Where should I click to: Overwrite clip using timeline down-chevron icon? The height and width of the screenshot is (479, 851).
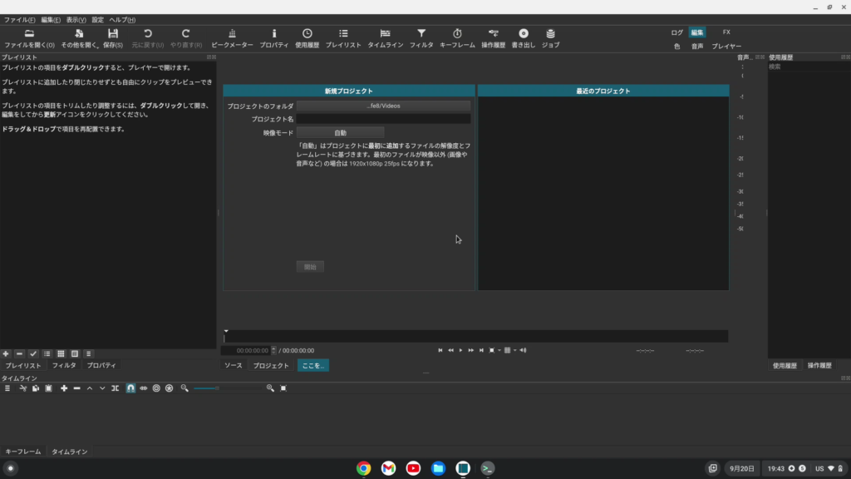(x=102, y=388)
